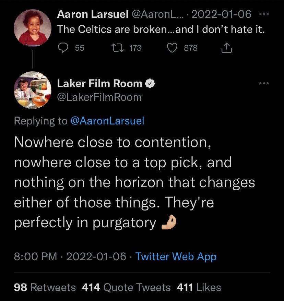Click the reply icon on Aaron's tweet
The width and height of the screenshot is (284, 301).
point(63,48)
